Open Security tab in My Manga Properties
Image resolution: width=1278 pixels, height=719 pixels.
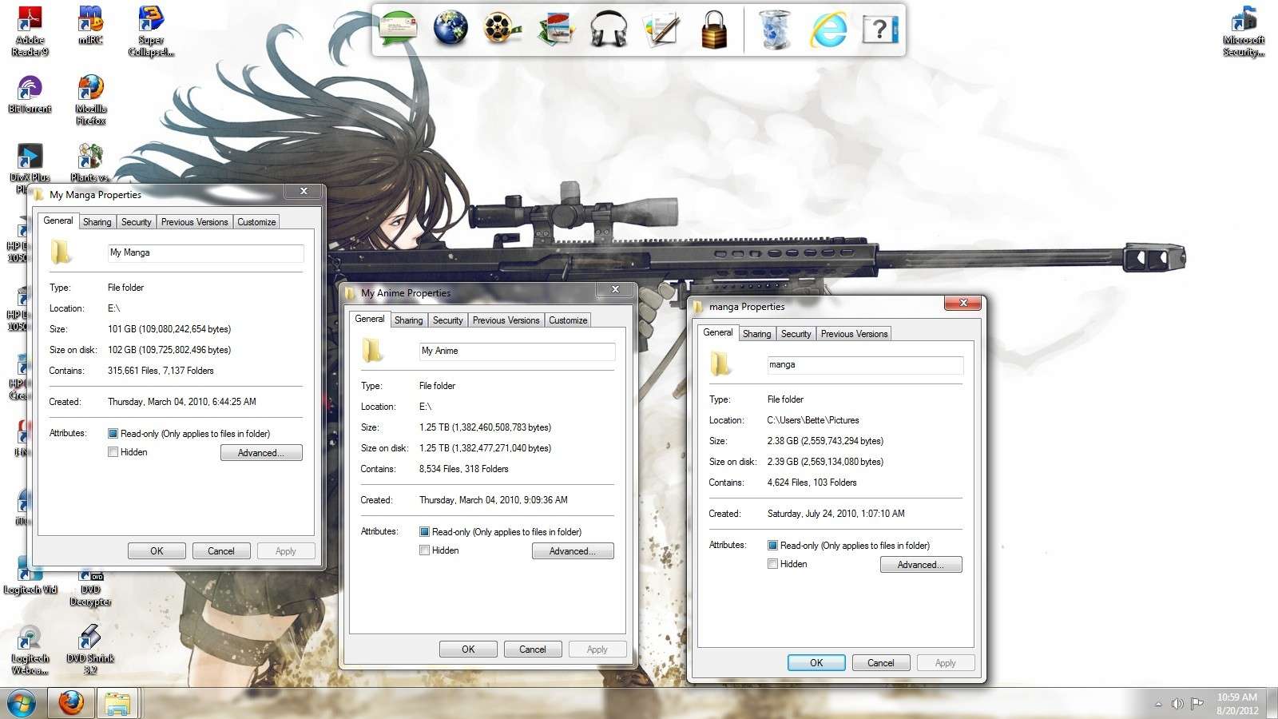137,222
